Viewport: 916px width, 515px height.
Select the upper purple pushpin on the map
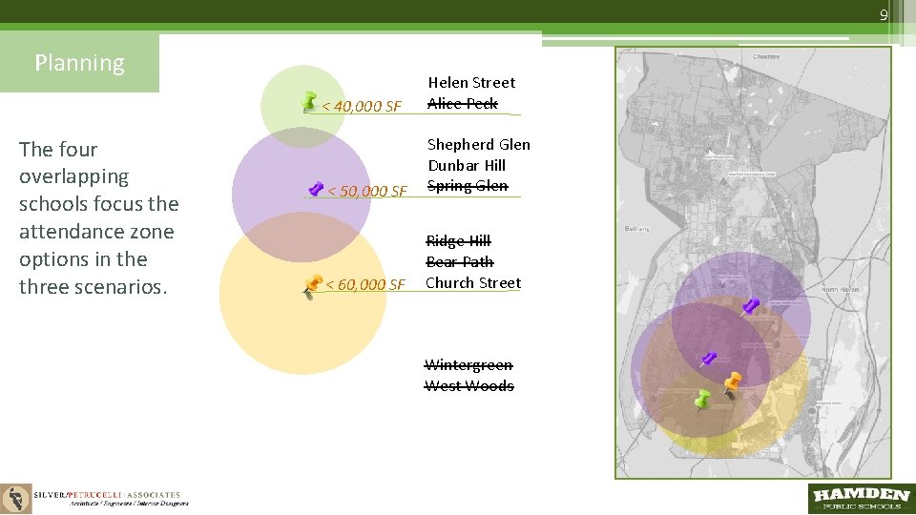pyautogui.click(x=750, y=306)
